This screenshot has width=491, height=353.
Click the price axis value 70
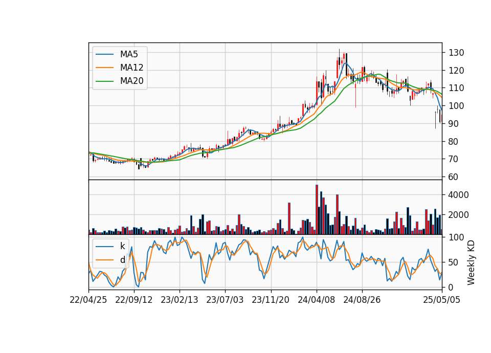[x=454, y=159]
